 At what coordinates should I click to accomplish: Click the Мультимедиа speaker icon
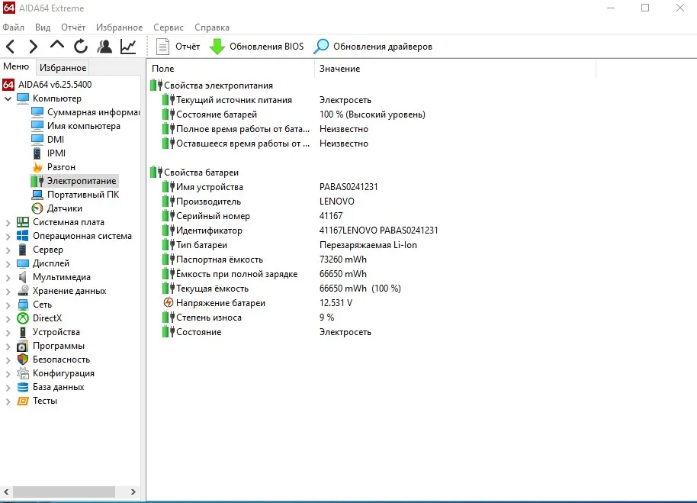pyautogui.click(x=23, y=277)
